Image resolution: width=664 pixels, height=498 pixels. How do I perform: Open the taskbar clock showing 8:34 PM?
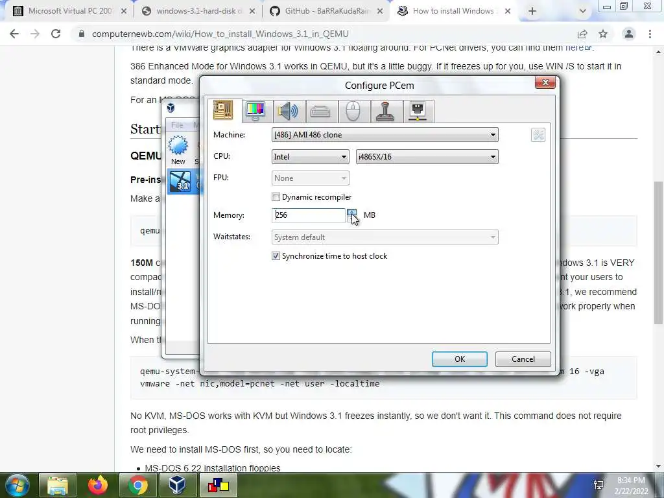(631, 485)
